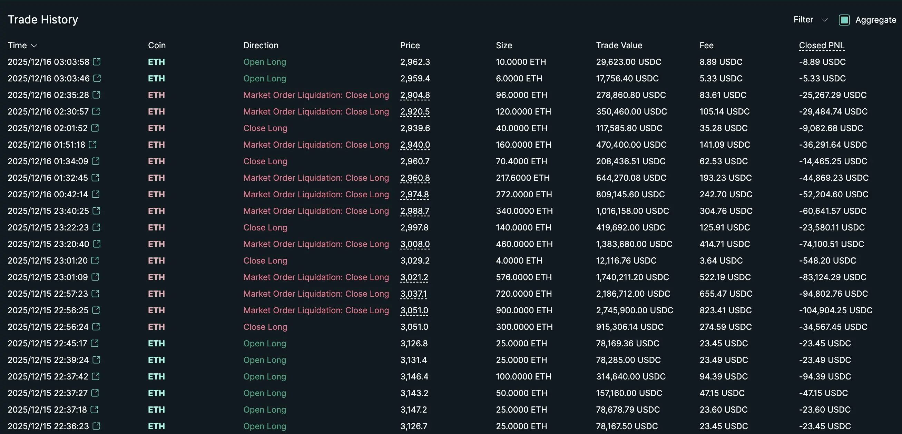The height and width of the screenshot is (434, 902).
Task: Open transaction link for 01:51:18 trade
Action: [92, 145]
